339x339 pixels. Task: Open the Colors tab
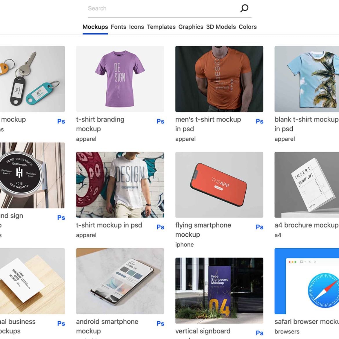point(247,27)
